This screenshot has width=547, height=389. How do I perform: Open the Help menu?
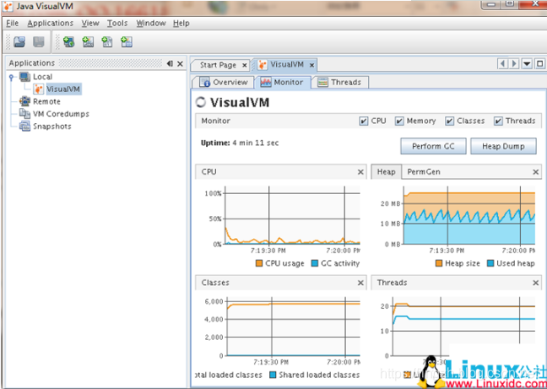click(181, 24)
